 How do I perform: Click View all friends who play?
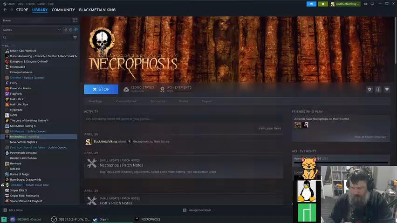(x=370, y=137)
